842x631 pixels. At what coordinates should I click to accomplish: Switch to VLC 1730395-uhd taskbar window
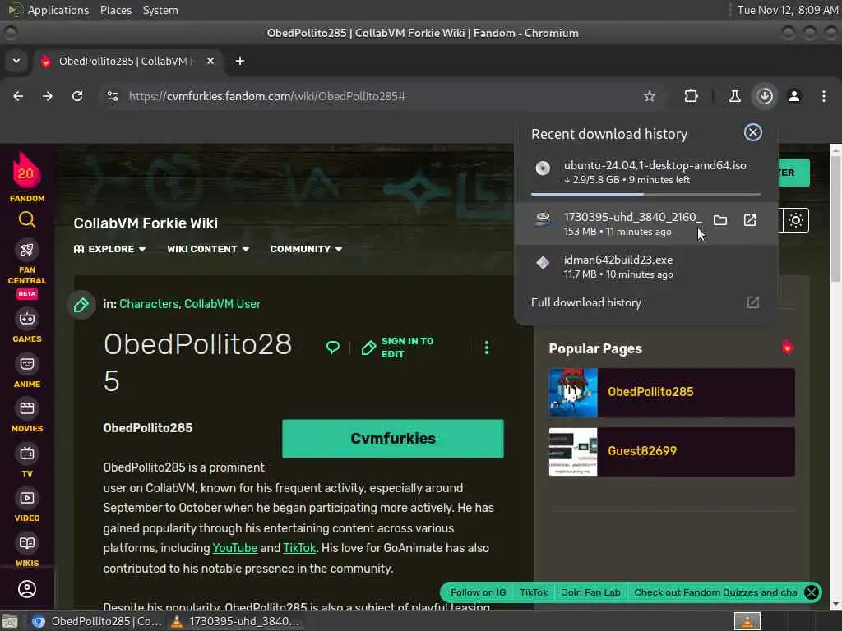tap(234, 621)
